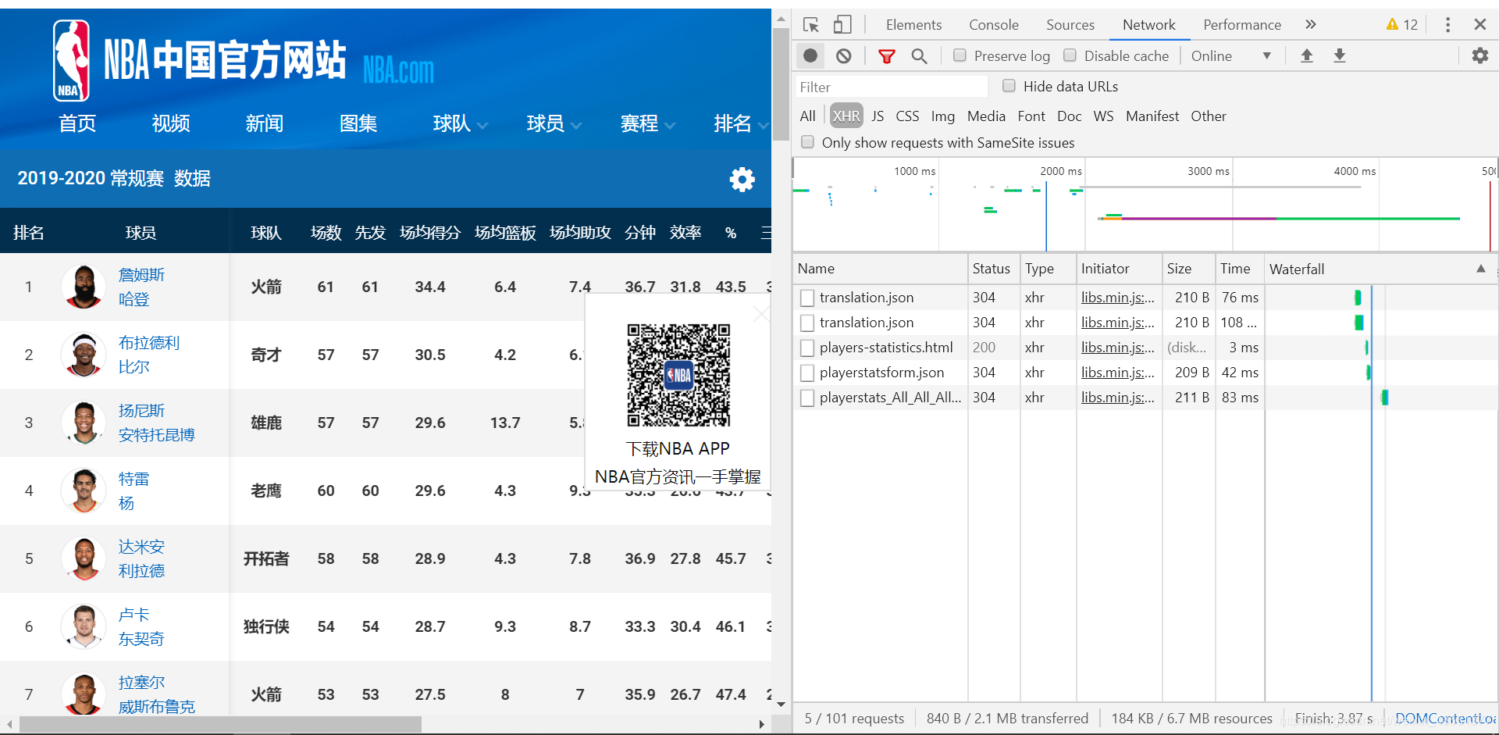1499x735 pixels.
Task: Click the QR code image
Action: (x=678, y=375)
